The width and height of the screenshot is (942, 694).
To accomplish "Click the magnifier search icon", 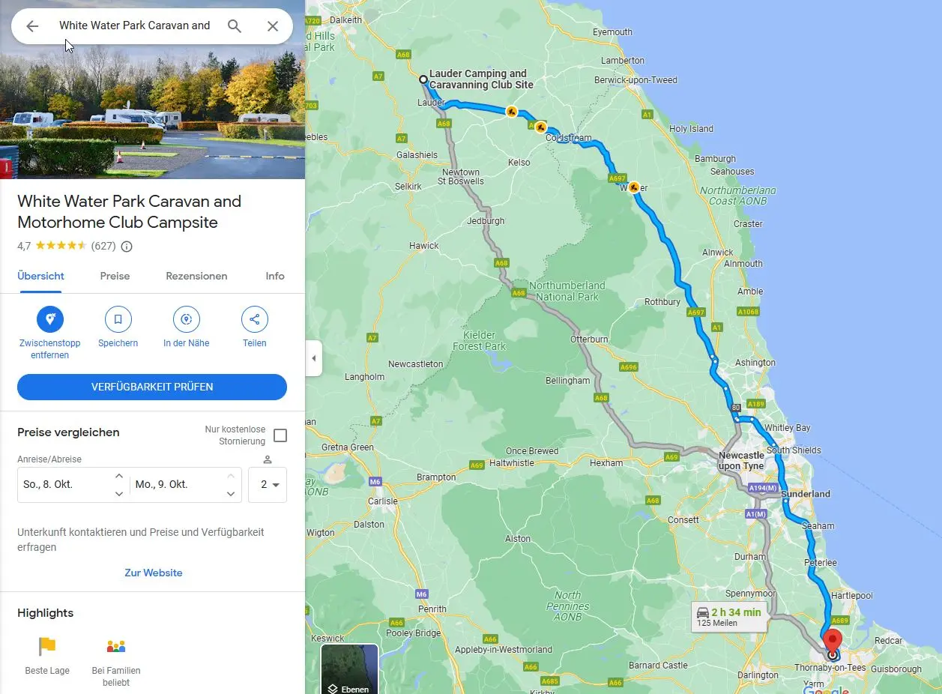I will click(x=235, y=26).
